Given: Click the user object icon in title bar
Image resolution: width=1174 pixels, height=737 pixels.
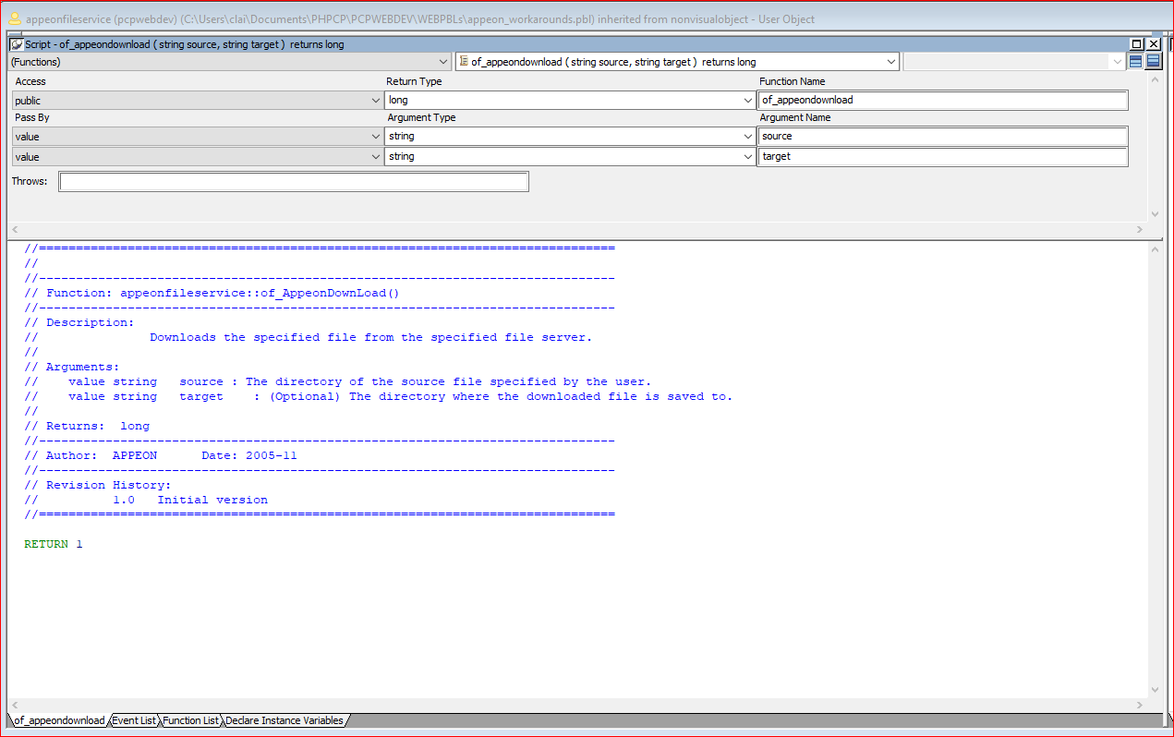Looking at the screenshot, I should tap(15, 18).
